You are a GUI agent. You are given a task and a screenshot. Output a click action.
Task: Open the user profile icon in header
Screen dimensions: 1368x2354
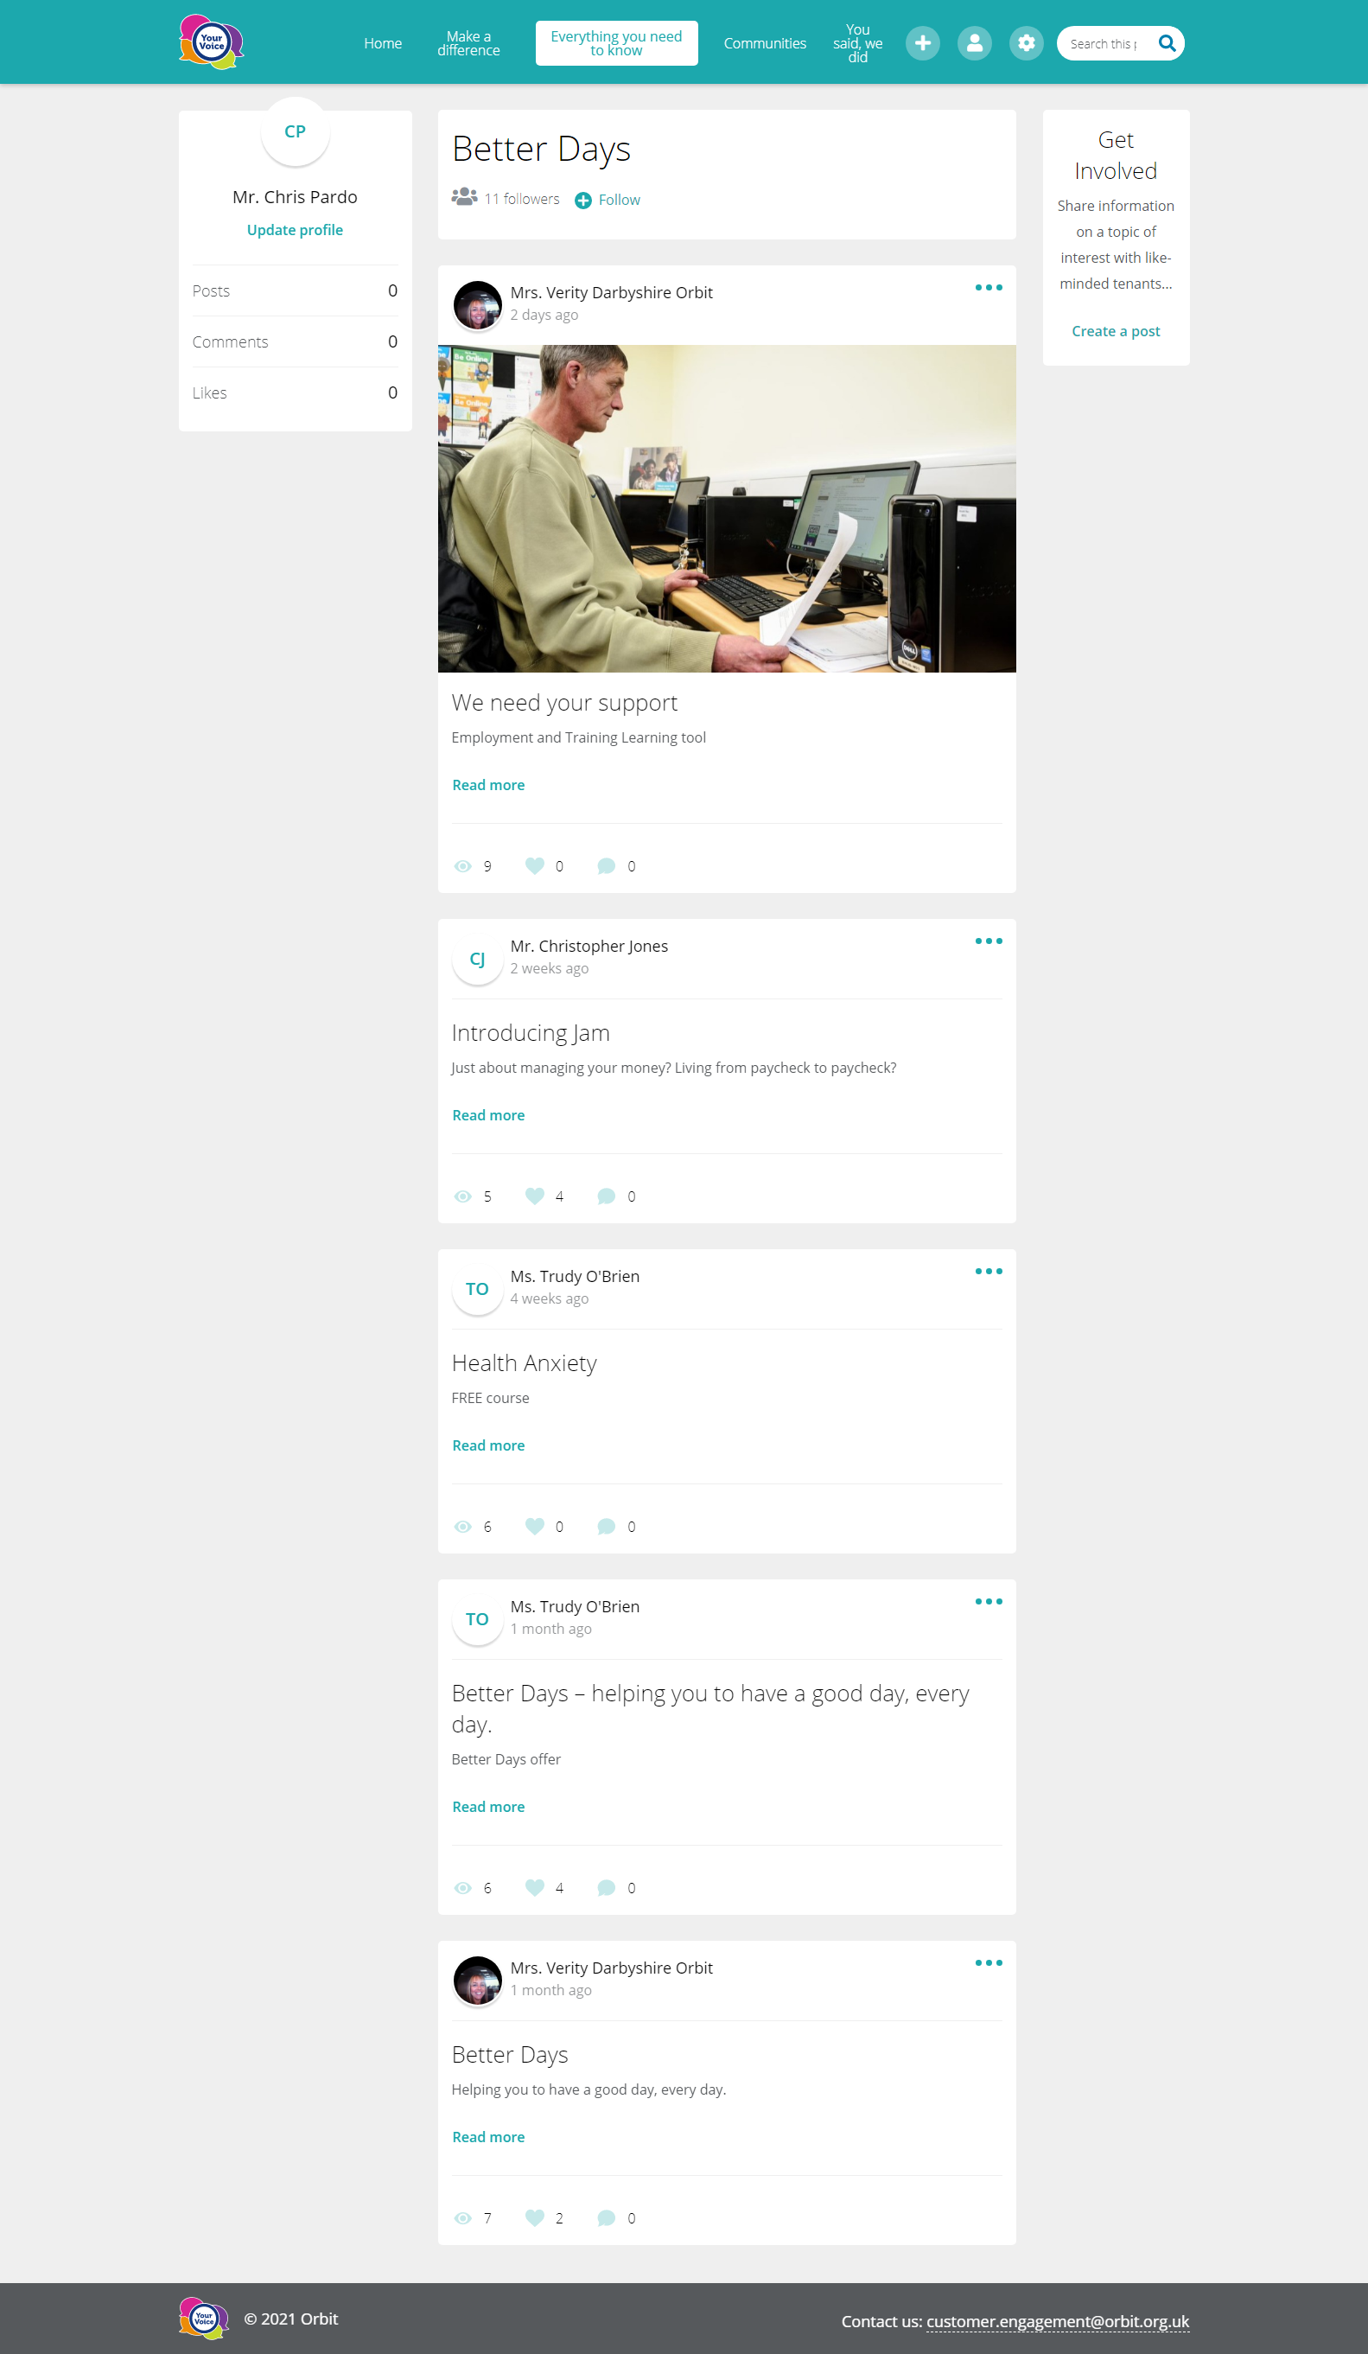[x=974, y=43]
